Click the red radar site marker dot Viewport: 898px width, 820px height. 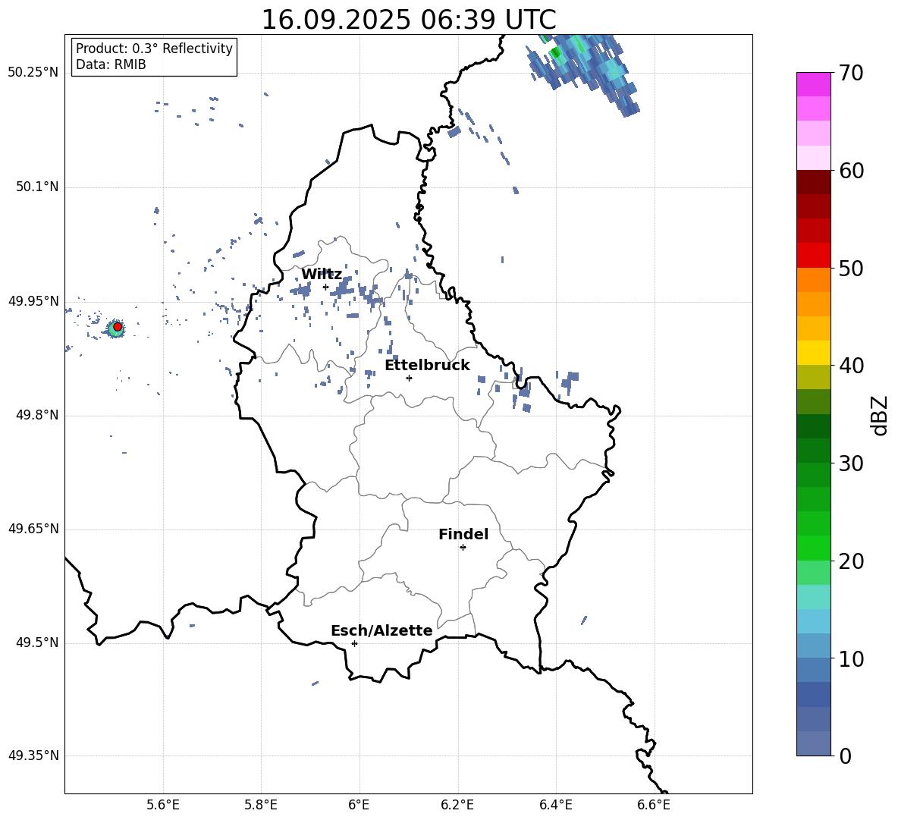[118, 326]
